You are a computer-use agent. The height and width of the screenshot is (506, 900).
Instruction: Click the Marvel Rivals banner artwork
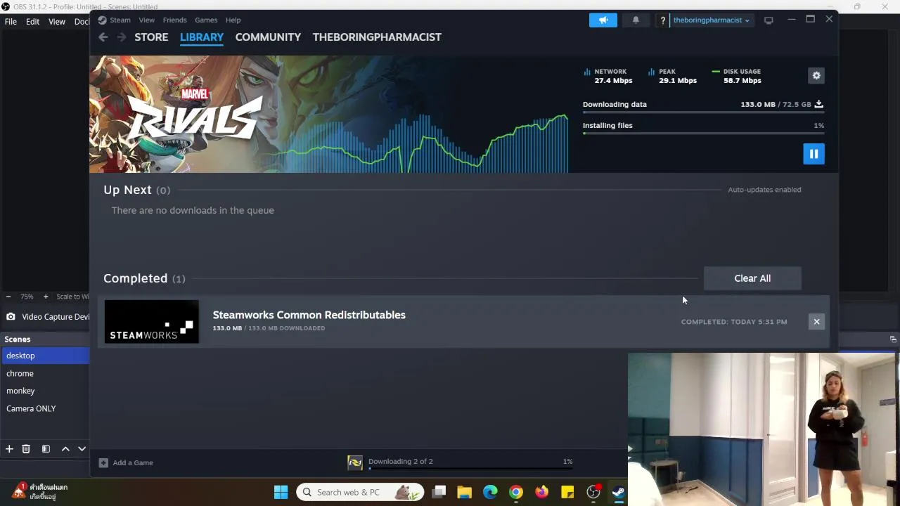329,114
